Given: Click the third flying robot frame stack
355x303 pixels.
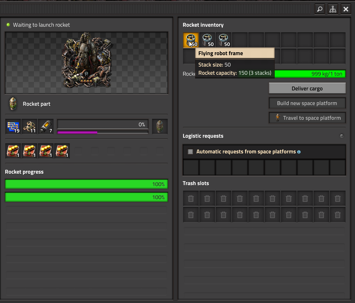Looking at the screenshot, I should [x=224, y=40].
